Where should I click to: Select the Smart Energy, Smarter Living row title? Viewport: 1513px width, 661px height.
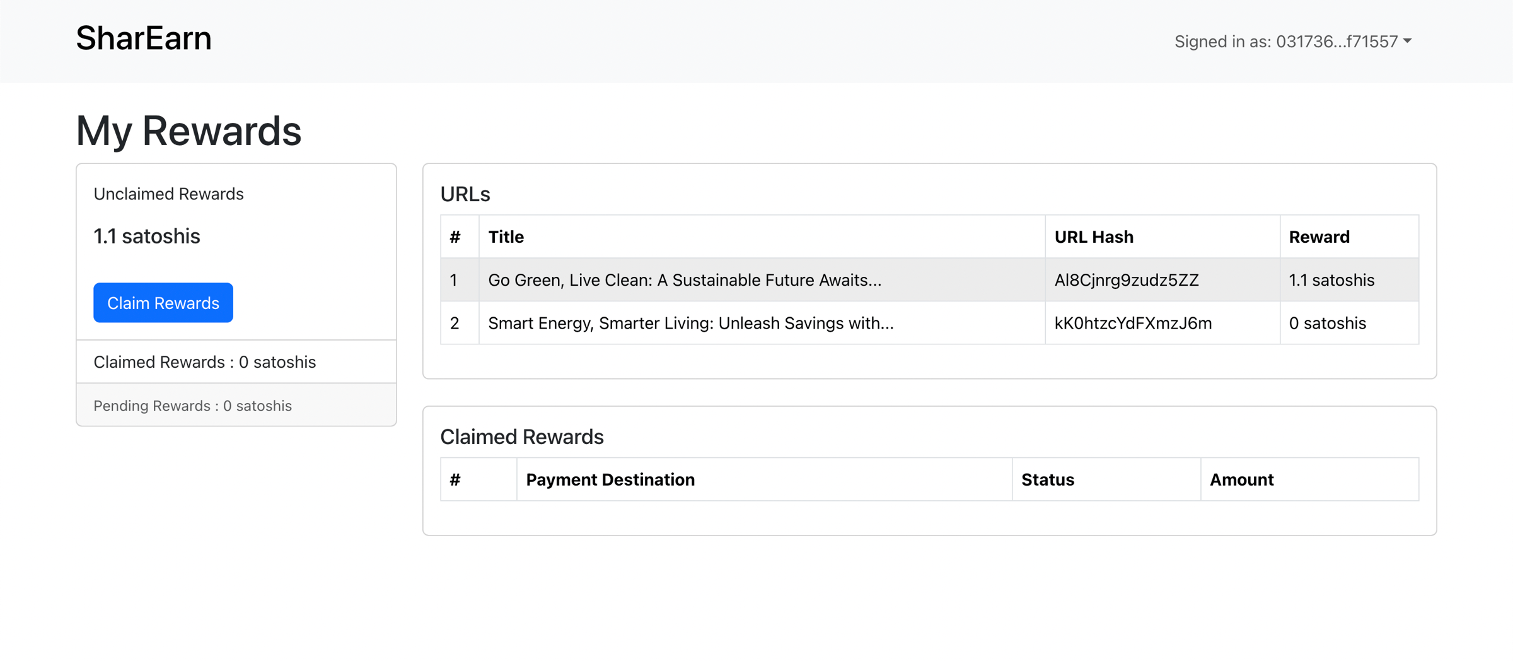coord(691,323)
